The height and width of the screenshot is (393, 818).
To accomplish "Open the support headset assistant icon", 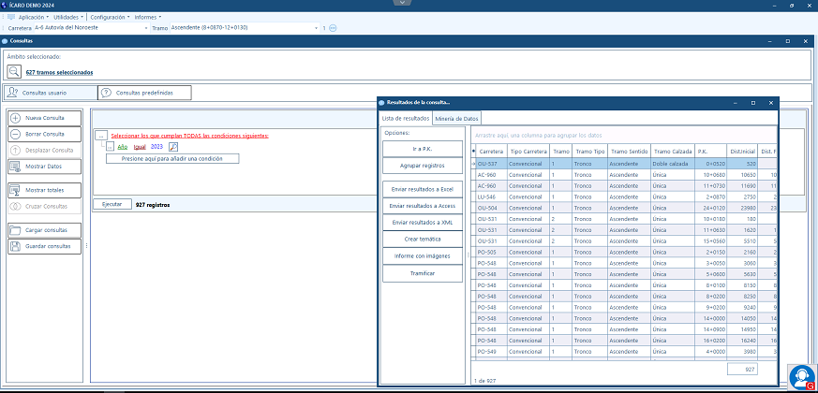I will pos(801,377).
